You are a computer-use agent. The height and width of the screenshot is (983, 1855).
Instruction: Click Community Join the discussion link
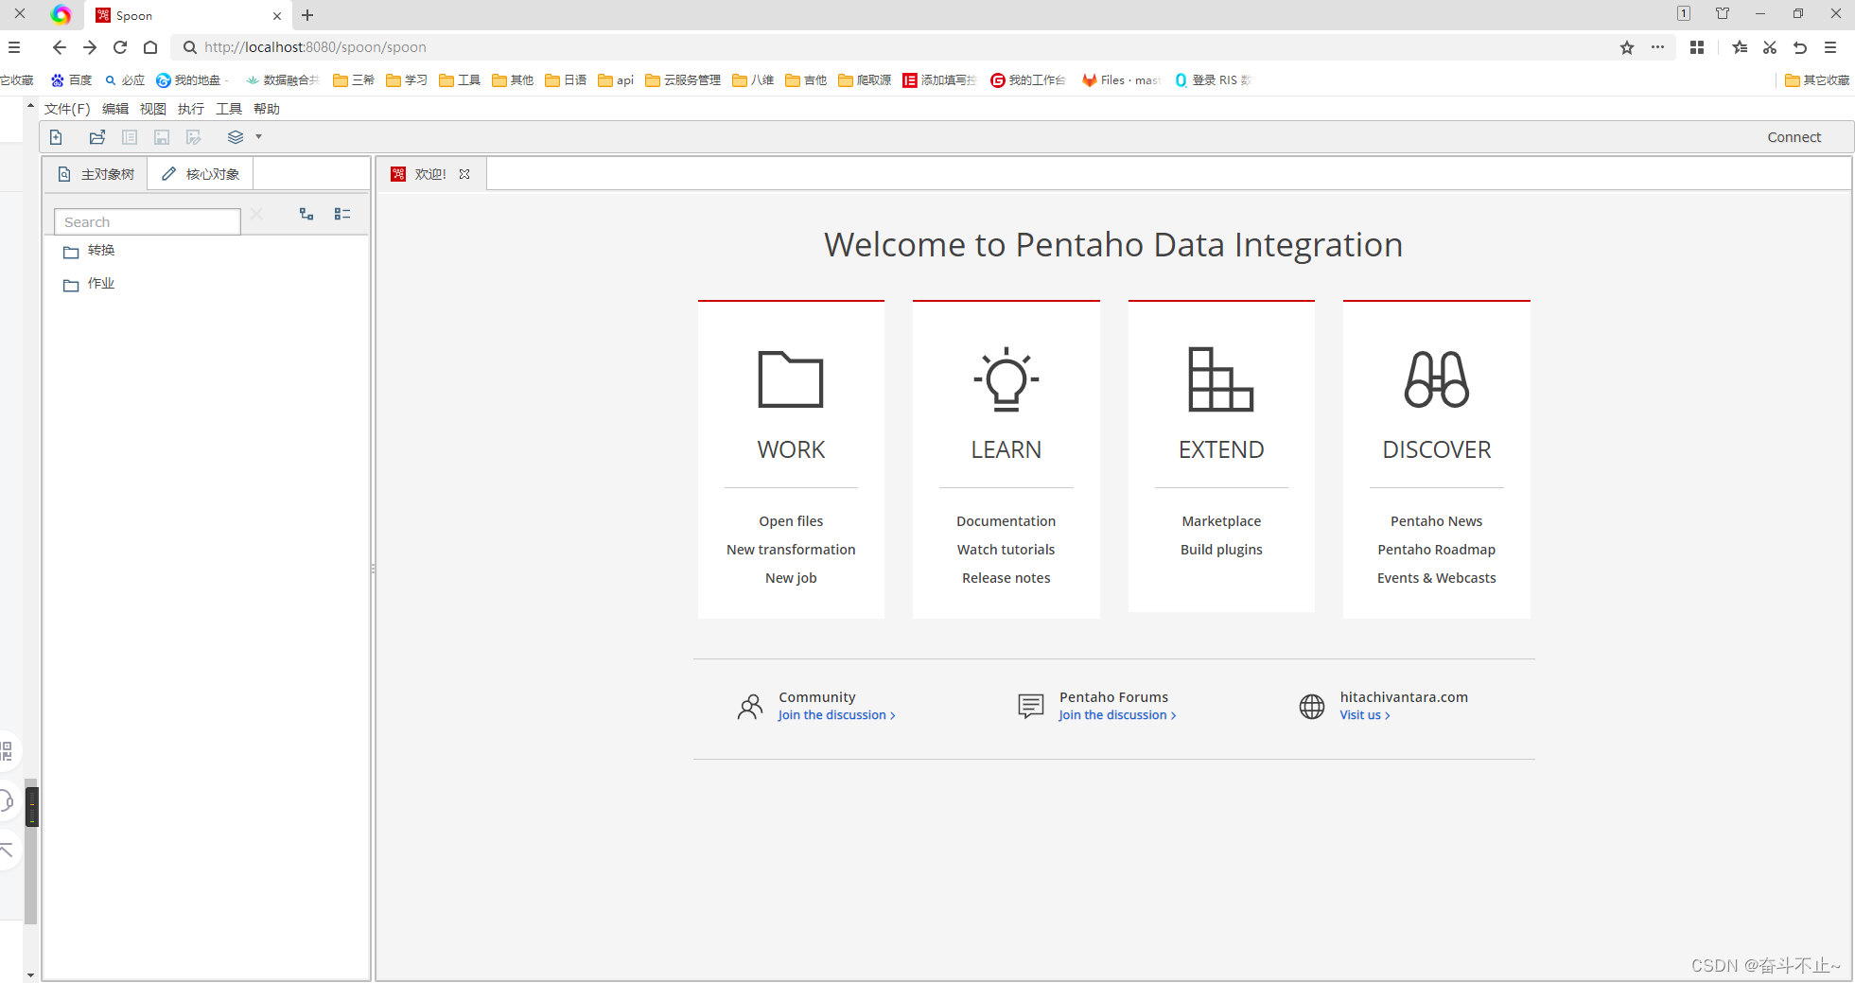pos(836,715)
